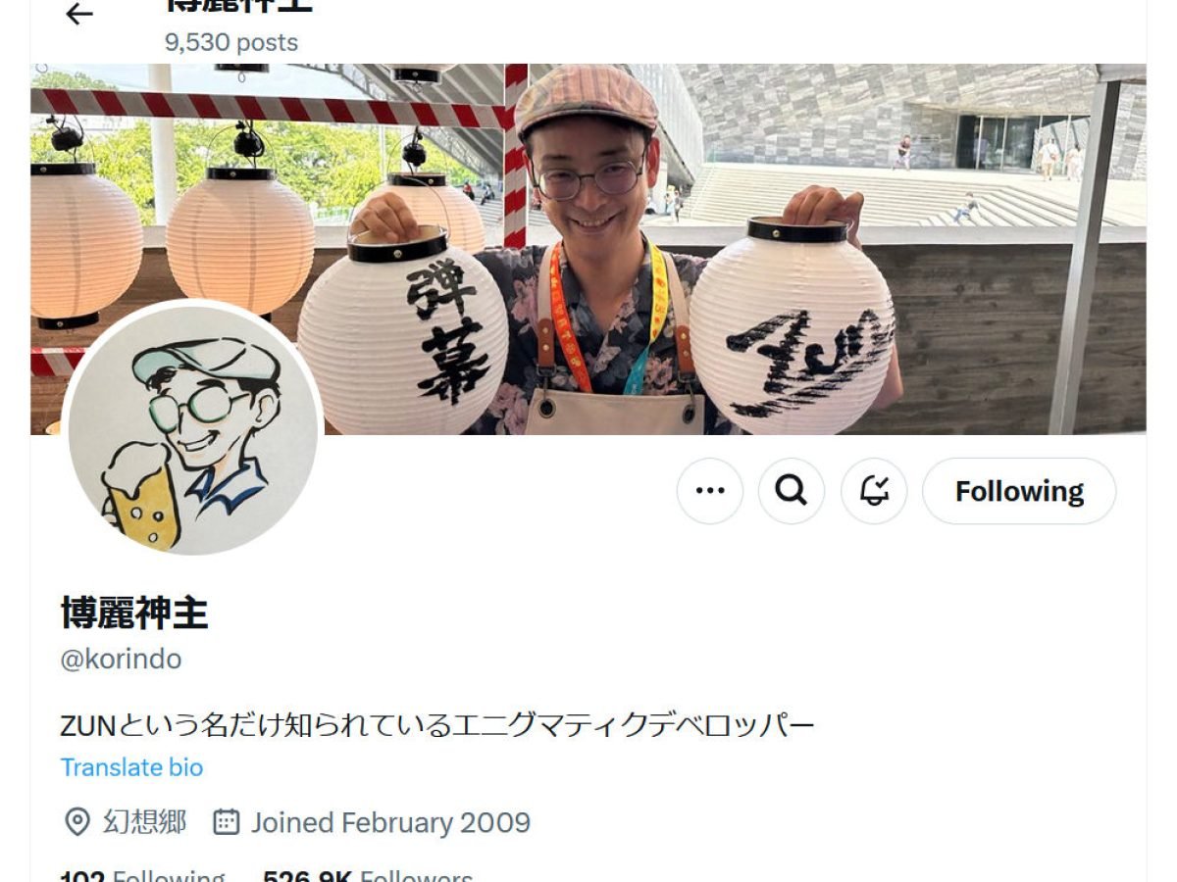
Task: Open the banner photo with lanterns
Action: [x=588, y=249]
